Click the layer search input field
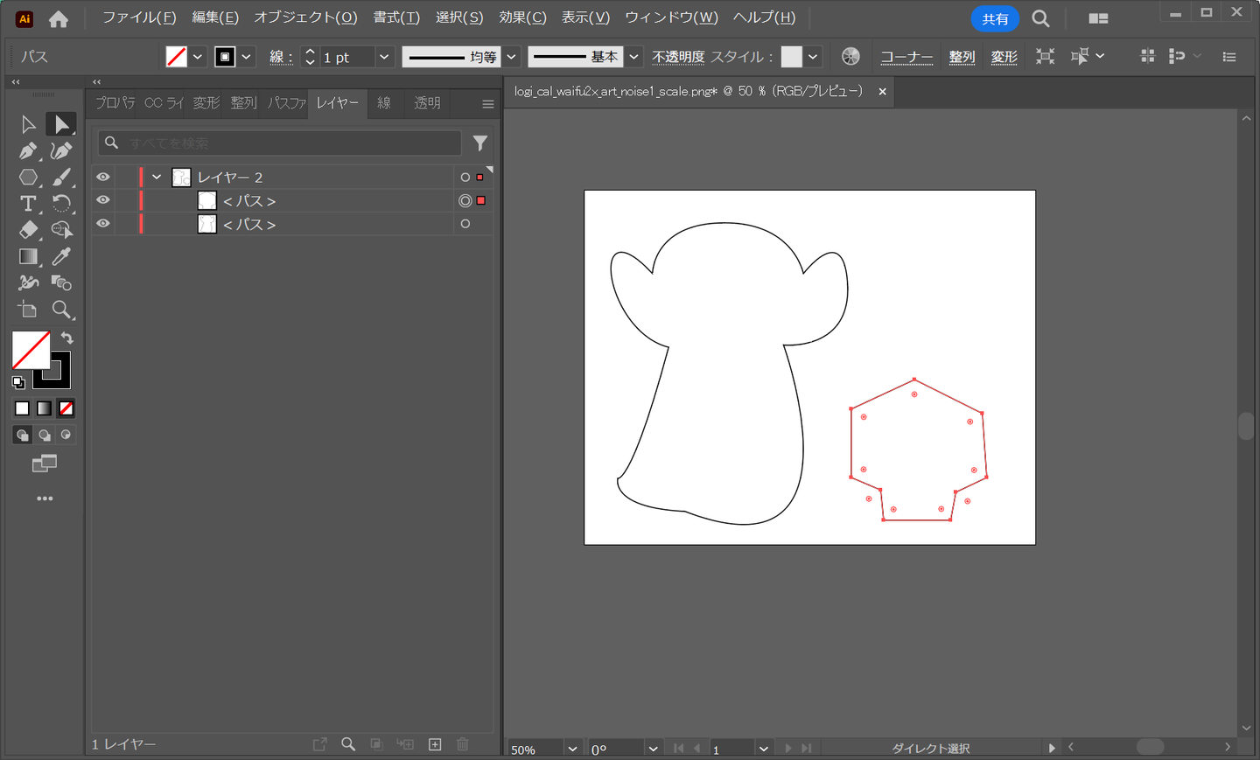1260x760 pixels. click(x=289, y=143)
